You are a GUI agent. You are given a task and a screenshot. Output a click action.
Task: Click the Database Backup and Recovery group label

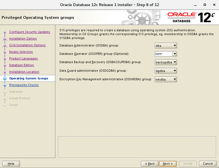coord(100,62)
